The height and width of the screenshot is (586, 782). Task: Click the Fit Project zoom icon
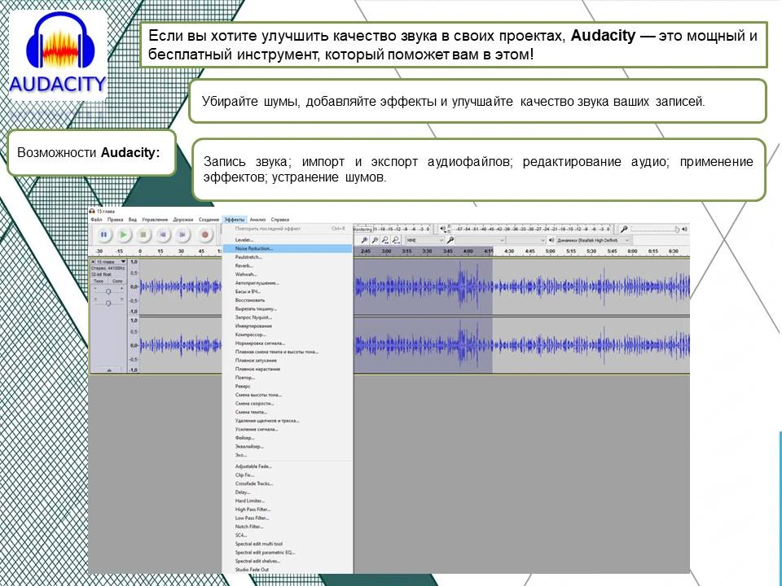396,240
